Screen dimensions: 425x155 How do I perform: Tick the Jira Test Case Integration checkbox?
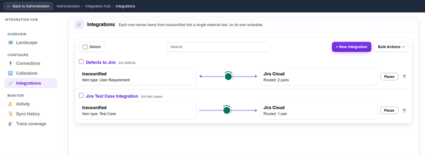point(81,96)
